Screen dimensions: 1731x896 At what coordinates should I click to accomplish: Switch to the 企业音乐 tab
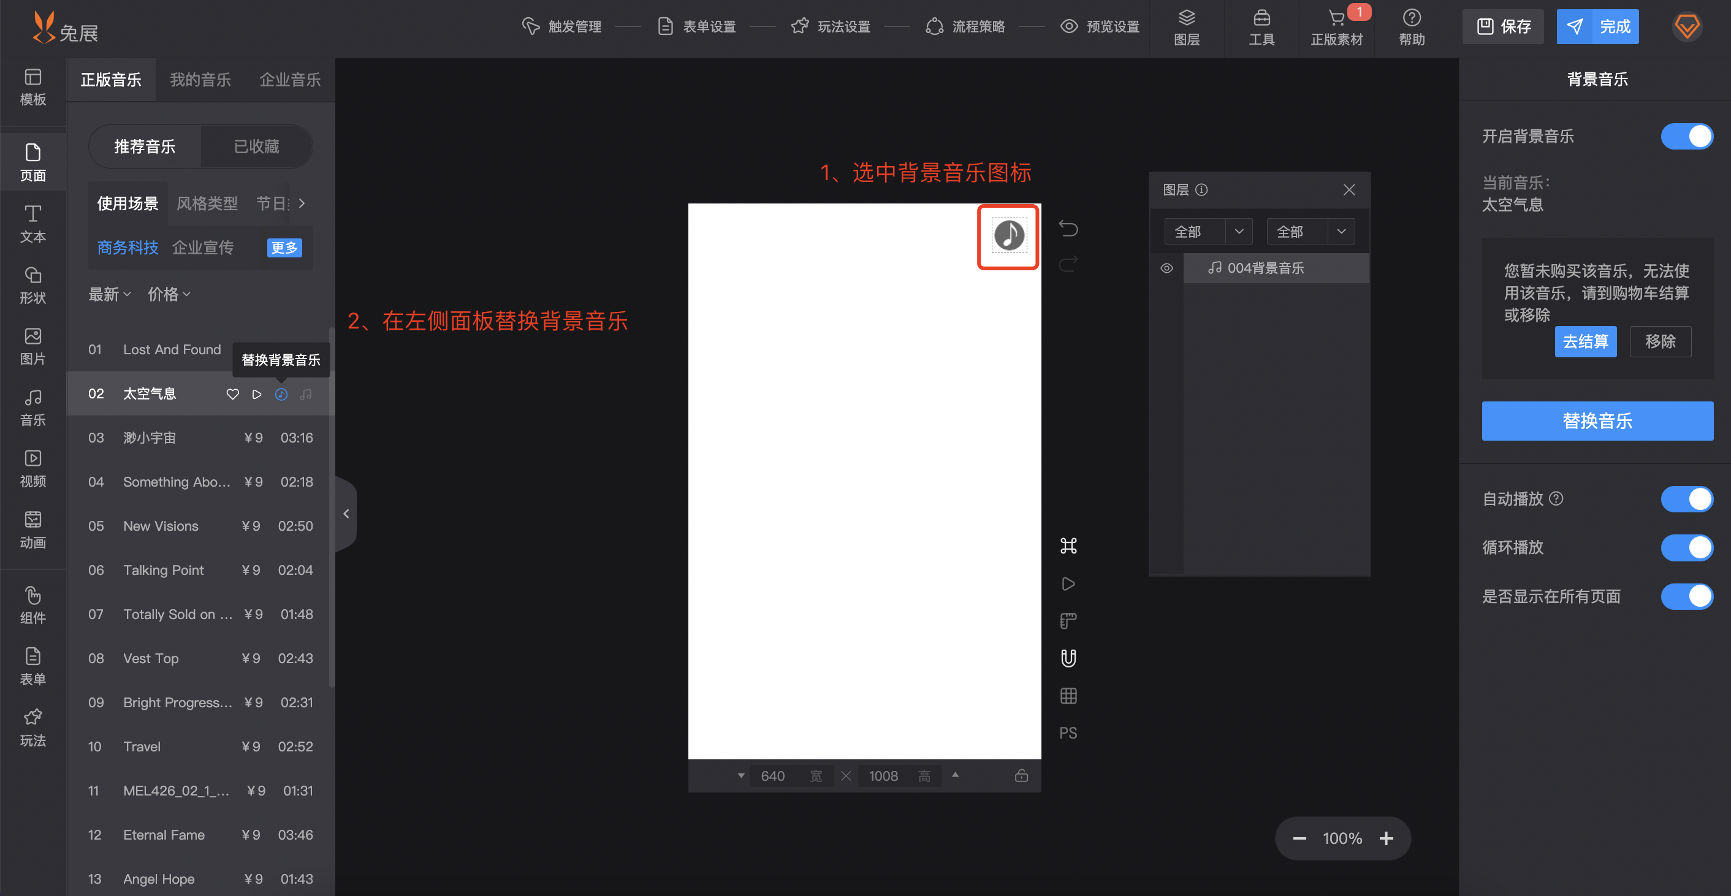tap(289, 80)
